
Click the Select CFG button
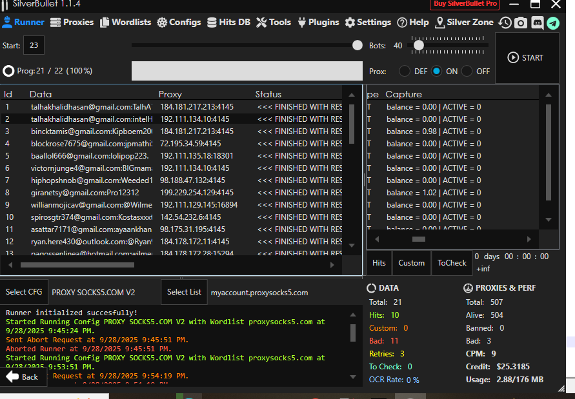(24, 292)
